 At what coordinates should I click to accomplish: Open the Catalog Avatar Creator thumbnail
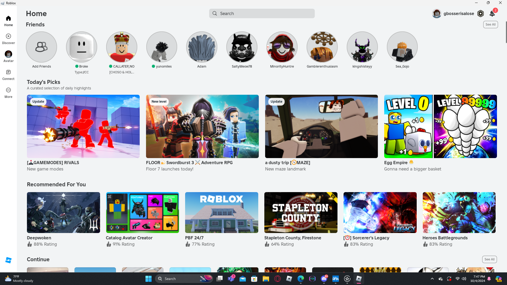(142, 212)
